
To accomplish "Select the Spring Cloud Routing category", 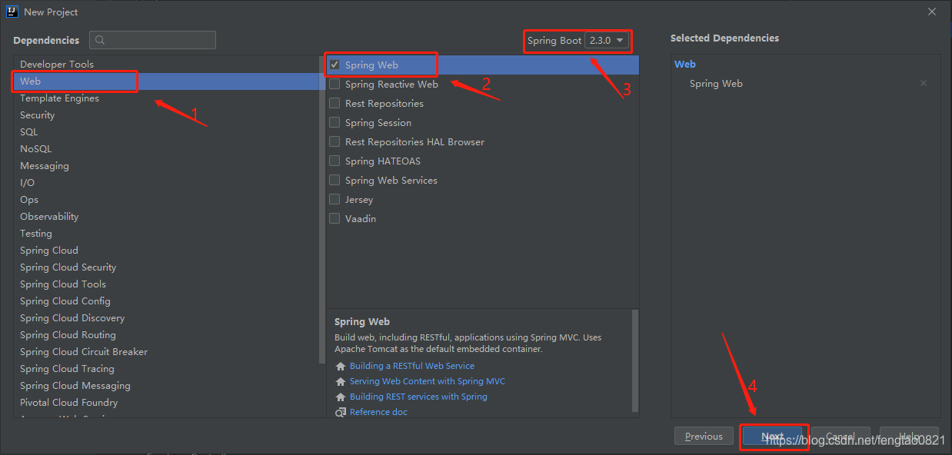I will pos(166,335).
